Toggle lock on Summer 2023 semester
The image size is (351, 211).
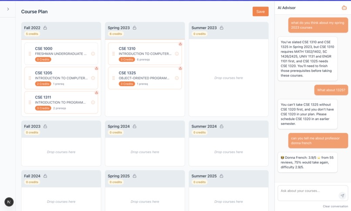(x=221, y=28)
